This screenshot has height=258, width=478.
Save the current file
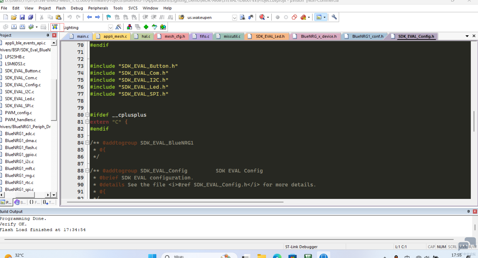tap(22, 17)
